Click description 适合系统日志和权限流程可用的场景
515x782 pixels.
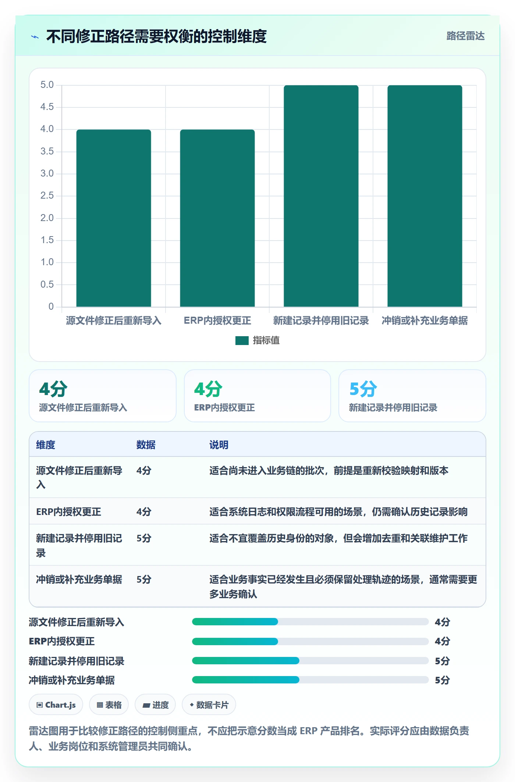(338, 512)
